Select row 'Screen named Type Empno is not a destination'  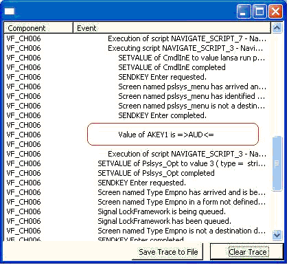coord(137,231)
